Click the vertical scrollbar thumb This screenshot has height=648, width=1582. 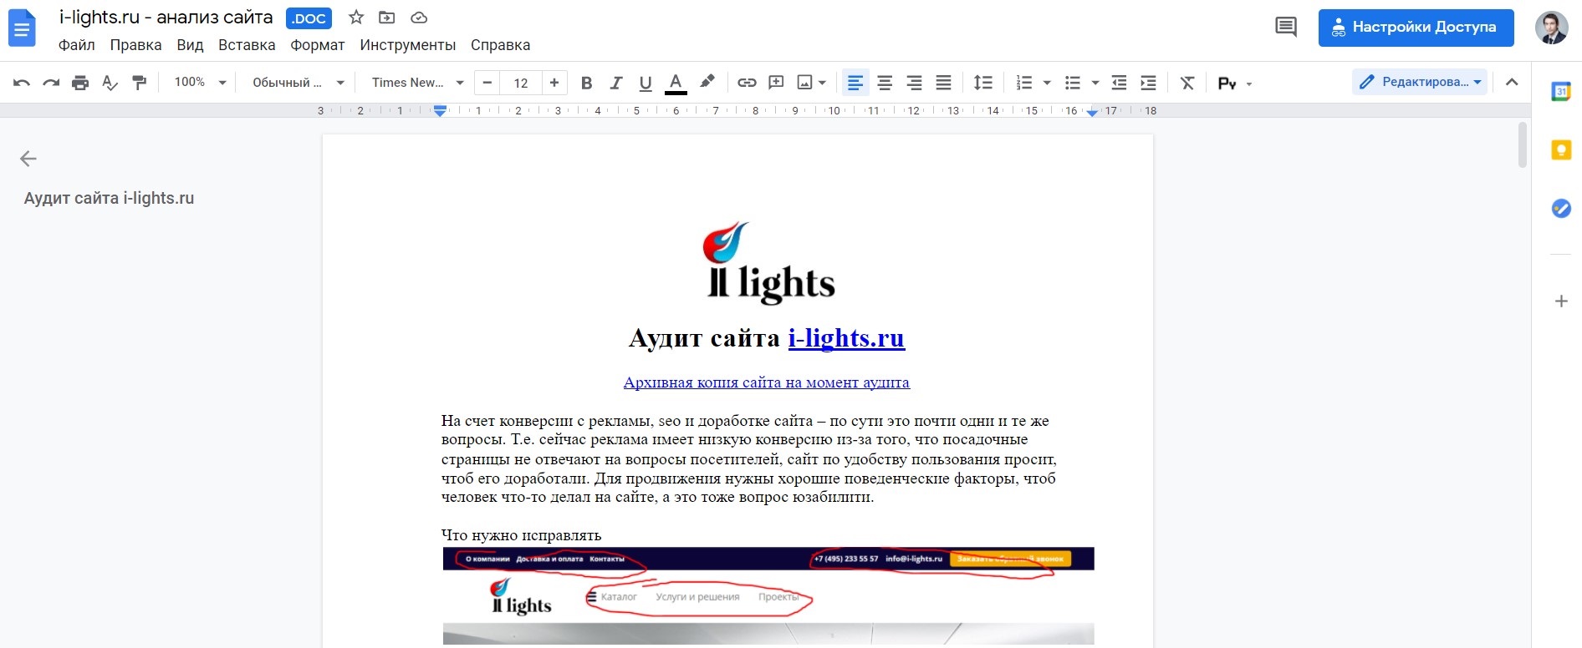pos(1523,144)
